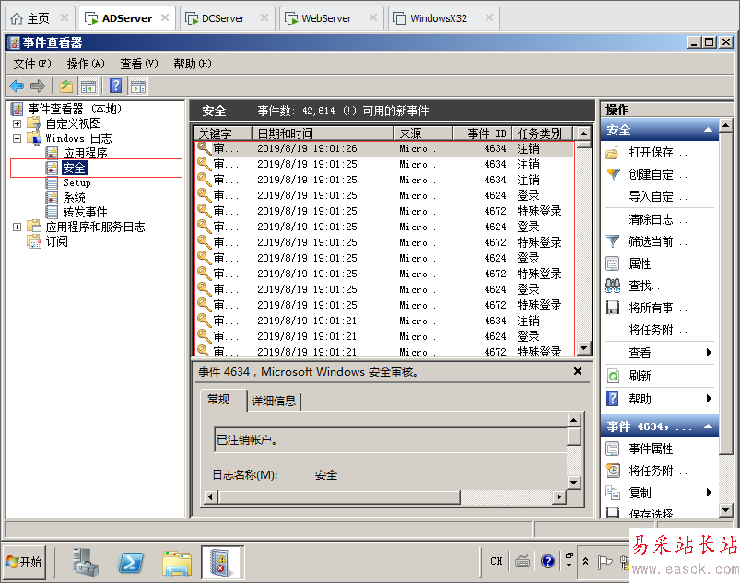Toggle the console tree pane toolbar icon
The width and height of the screenshot is (740, 583).
[88, 87]
